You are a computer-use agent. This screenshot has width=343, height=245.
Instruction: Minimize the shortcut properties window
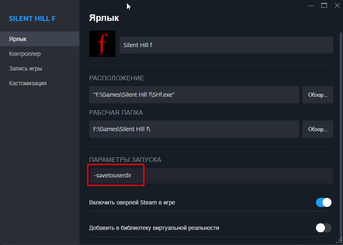pyautogui.click(x=311, y=5)
